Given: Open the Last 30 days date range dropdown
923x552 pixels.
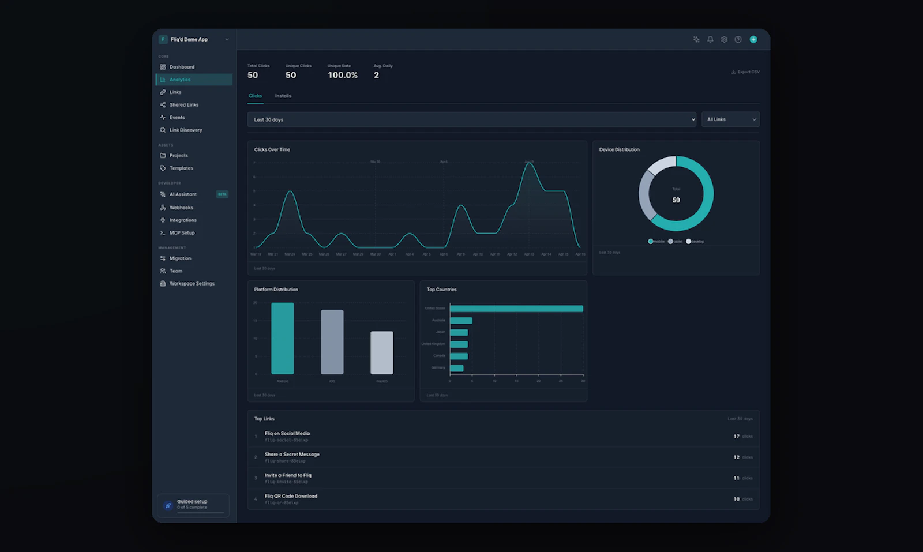Looking at the screenshot, I should pyautogui.click(x=473, y=119).
